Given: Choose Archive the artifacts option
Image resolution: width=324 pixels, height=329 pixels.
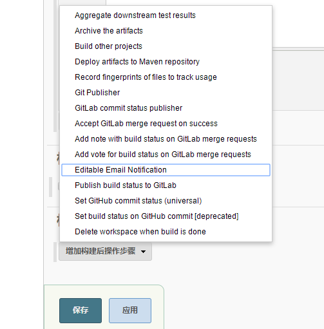Looking at the screenshot, I should tap(166, 31).
